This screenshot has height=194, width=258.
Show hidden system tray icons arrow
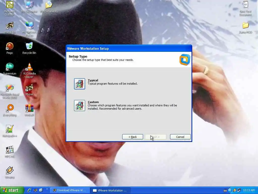point(230,190)
